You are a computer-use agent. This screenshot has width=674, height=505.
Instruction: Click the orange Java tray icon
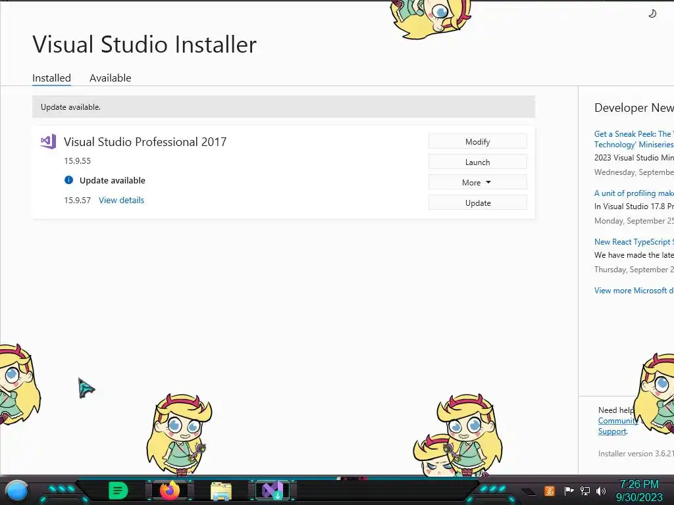[x=550, y=491]
